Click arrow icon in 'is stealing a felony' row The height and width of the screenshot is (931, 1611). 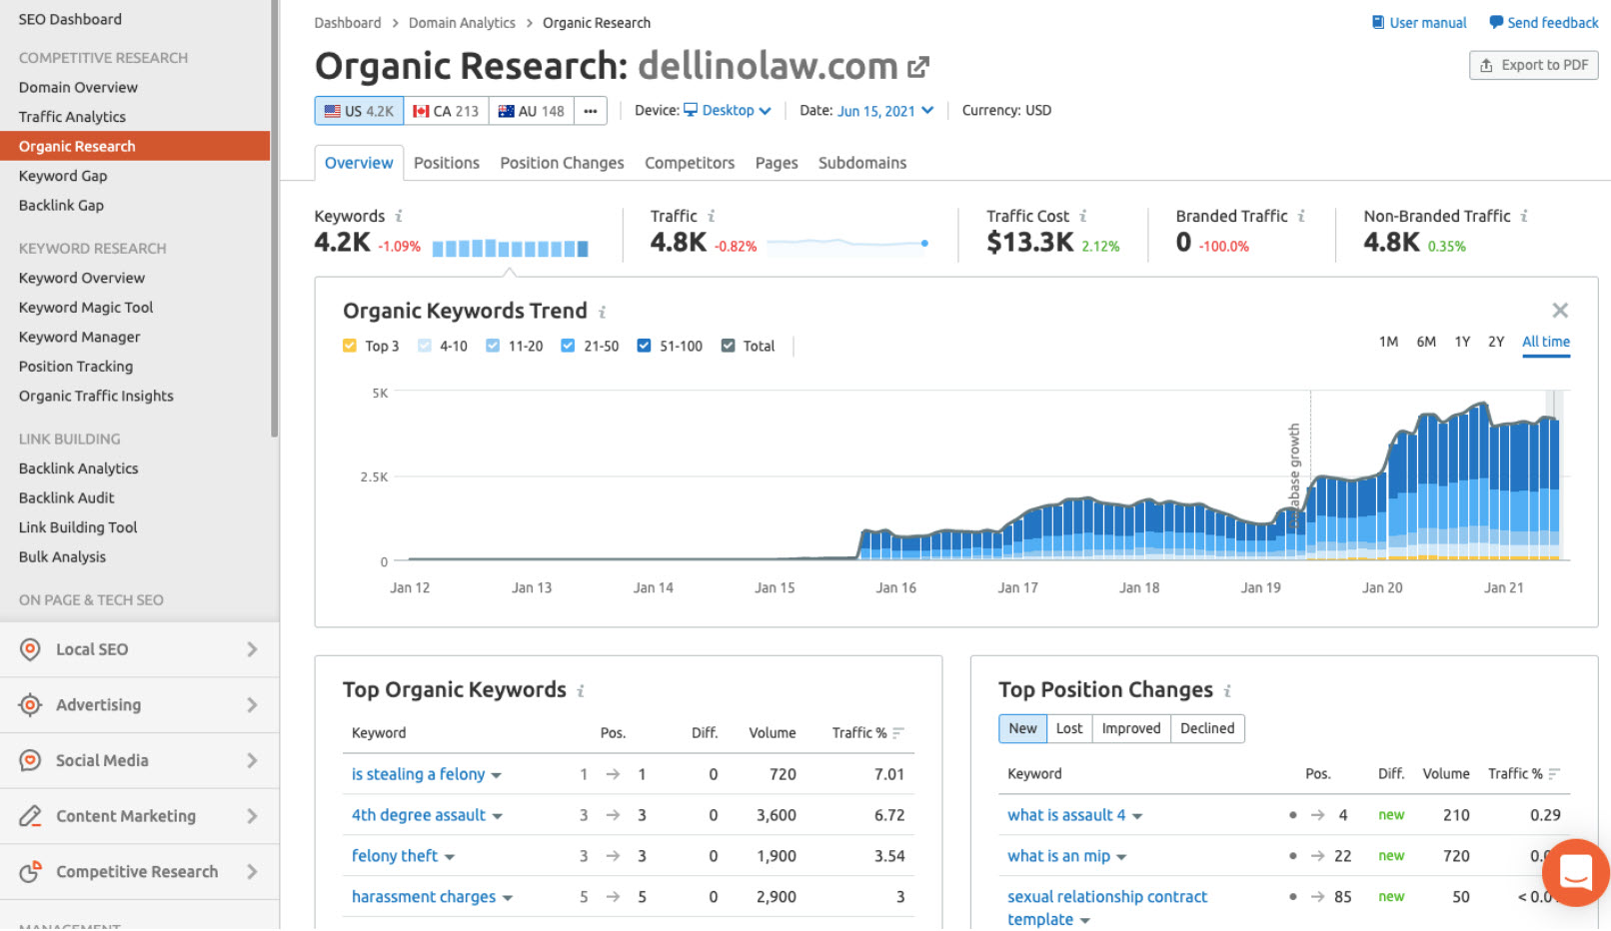tap(613, 774)
